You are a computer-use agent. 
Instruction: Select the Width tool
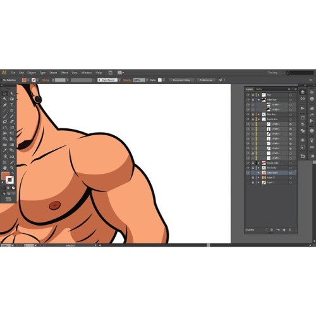pos(5,133)
